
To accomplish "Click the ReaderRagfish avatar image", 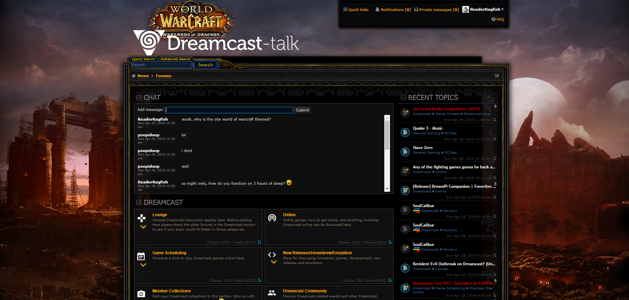I will coord(466,9).
